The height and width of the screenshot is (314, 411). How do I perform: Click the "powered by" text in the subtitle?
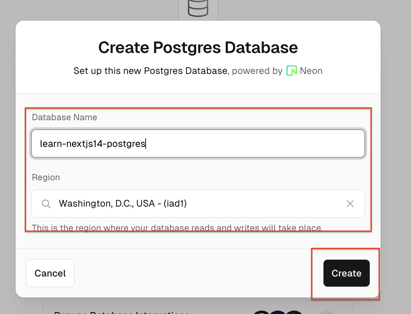click(257, 71)
